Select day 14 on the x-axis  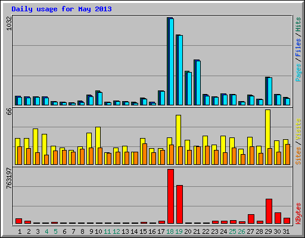point(134,231)
